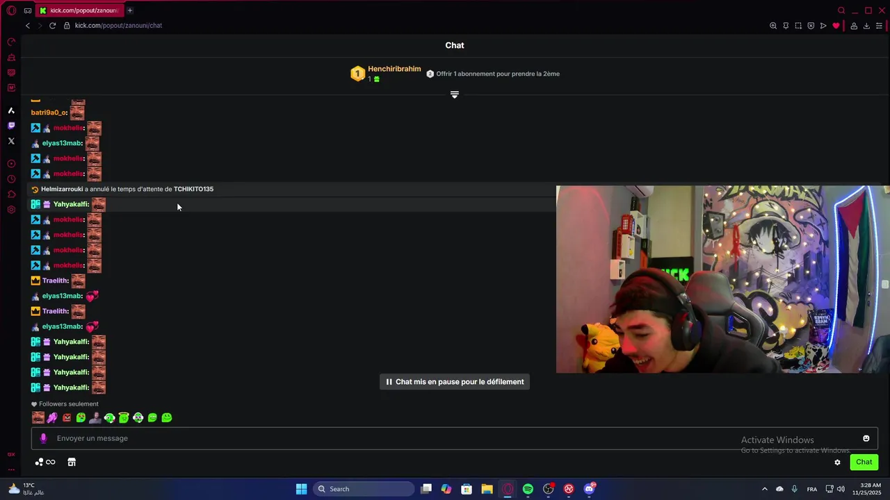Expand the leaderboard collapse arrow below Henchiribrahim
This screenshot has width=890, height=500.
(455, 94)
